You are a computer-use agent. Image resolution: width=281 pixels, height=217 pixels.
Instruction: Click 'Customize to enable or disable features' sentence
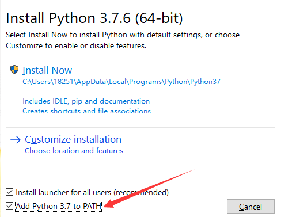tap(76, 45)
